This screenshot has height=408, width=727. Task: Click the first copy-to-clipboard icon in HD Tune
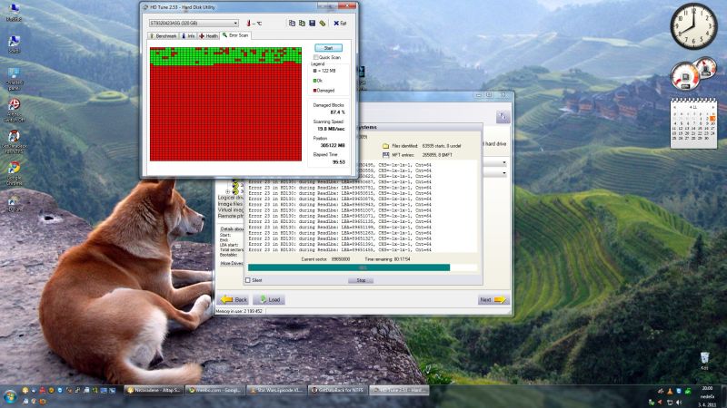tap(292, 23)
